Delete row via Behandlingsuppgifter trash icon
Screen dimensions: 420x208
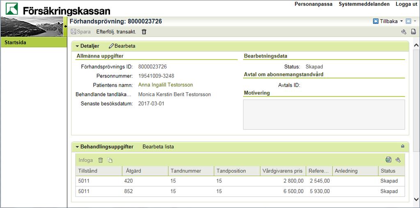(101, 160)
